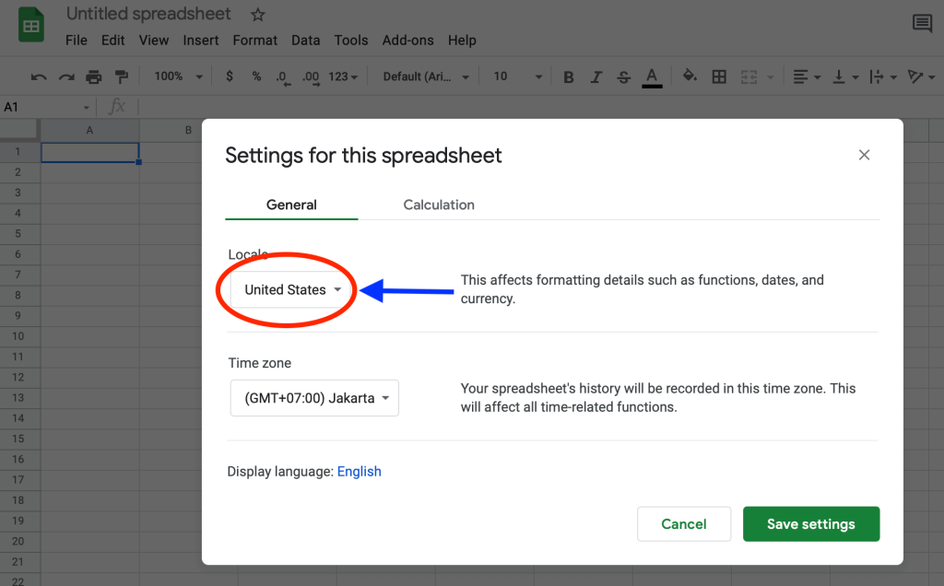Screen dimensions: 944x586
Task: Open the Data menu
Action: [305, 41]
